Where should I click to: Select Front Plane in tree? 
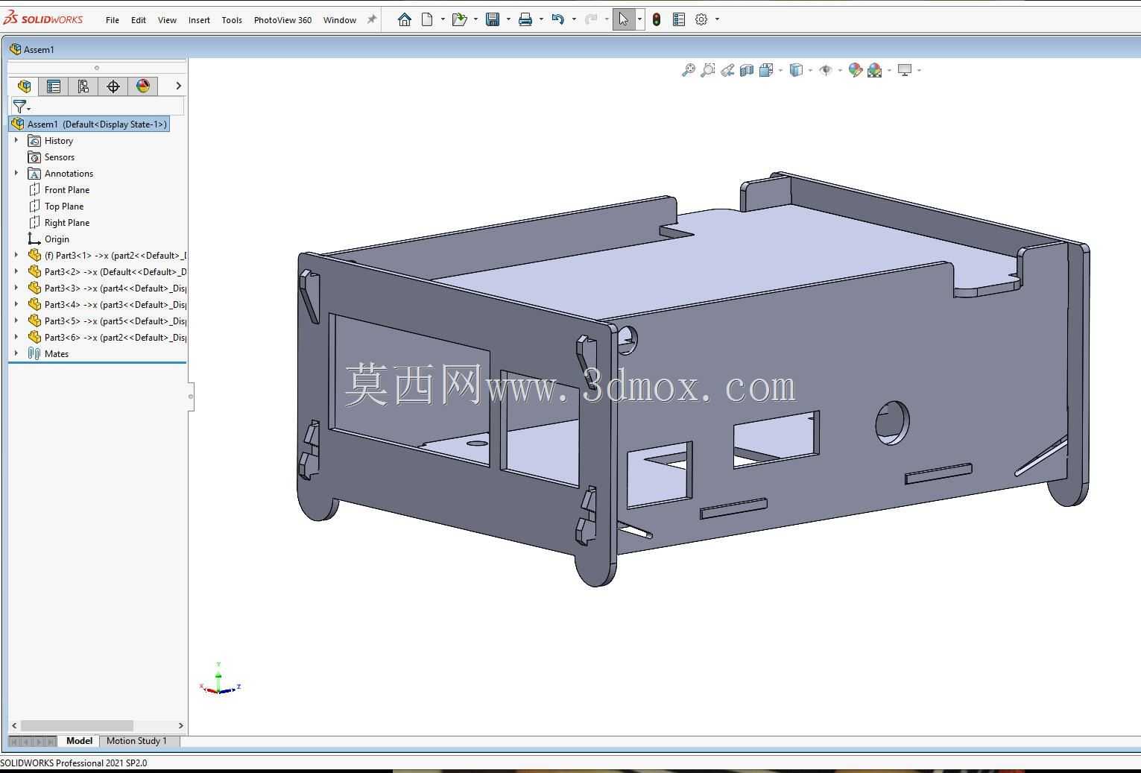[x=66, y=190]
